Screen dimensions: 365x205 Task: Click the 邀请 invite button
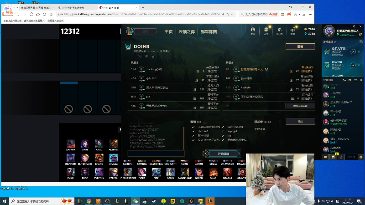(300, 46)
